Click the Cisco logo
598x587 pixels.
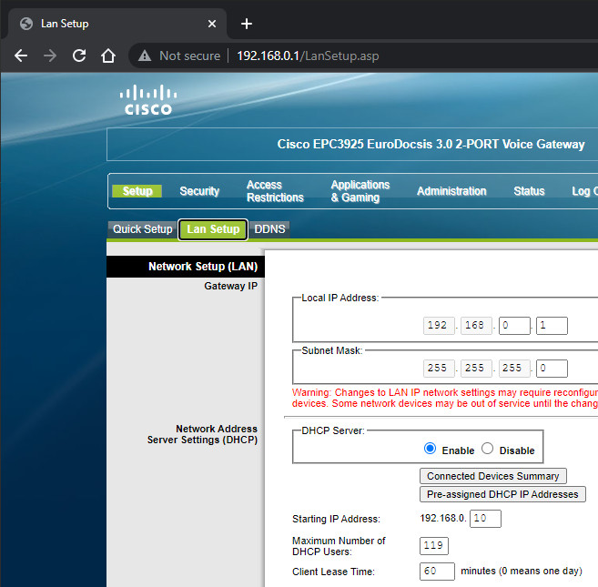(x=147, y=99)
